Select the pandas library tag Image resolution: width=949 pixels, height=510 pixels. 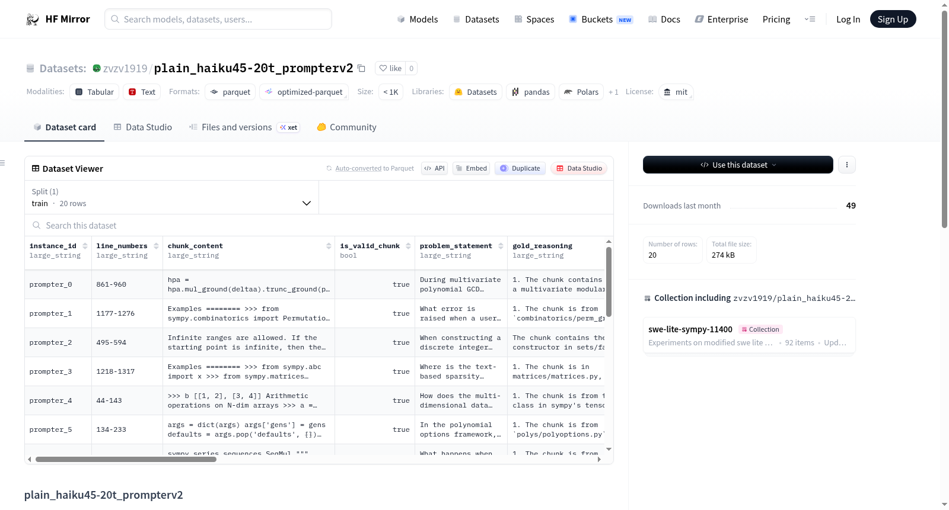(x=531, y=92)
